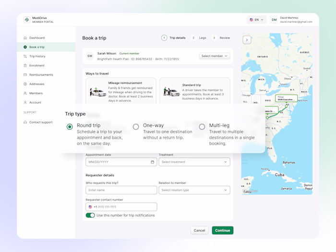Click the Dashboard home icon in sidebar
This screenshot has width=336, height=252.
(x=25, y=38)
